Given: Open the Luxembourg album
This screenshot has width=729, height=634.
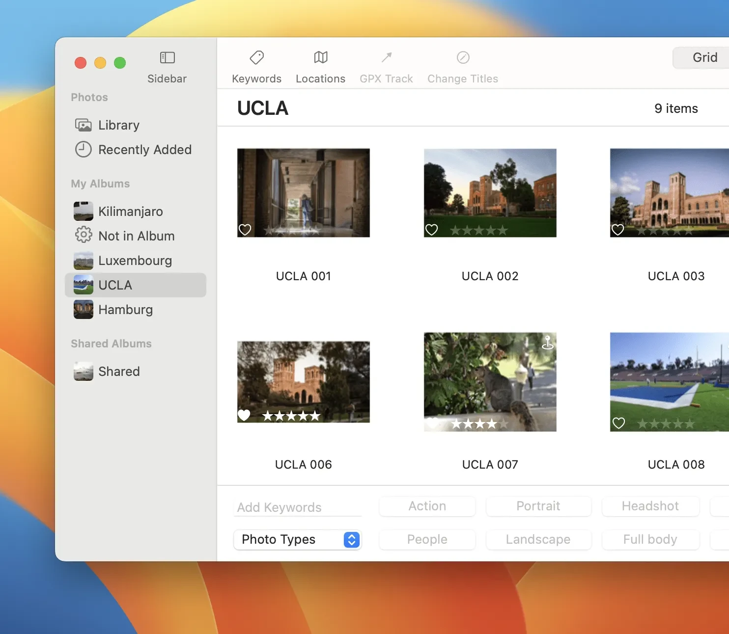Looking at the screenshot, I should (135, 261).
